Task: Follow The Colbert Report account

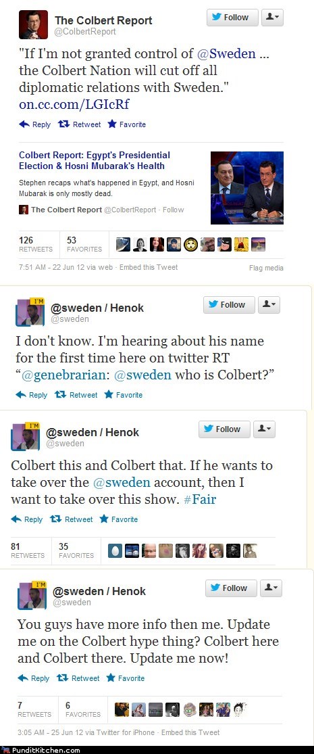Action: (232, 18)
